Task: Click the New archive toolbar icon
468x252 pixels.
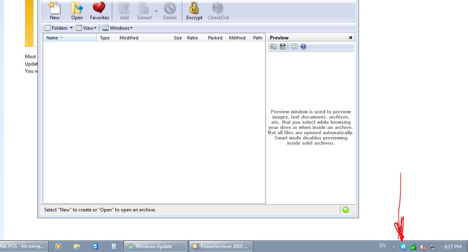Action: [55, 11]
